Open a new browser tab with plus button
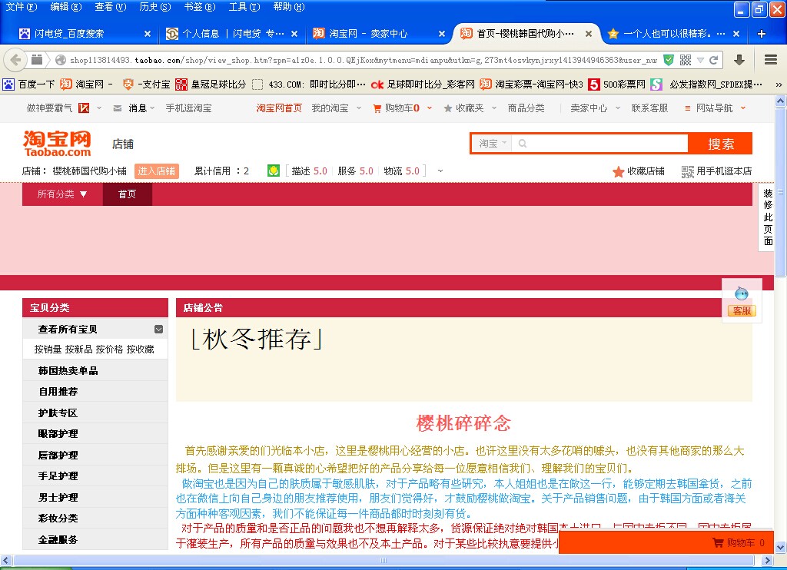The height and width of the screenshot is (570, 787). (x=762, y=34)
